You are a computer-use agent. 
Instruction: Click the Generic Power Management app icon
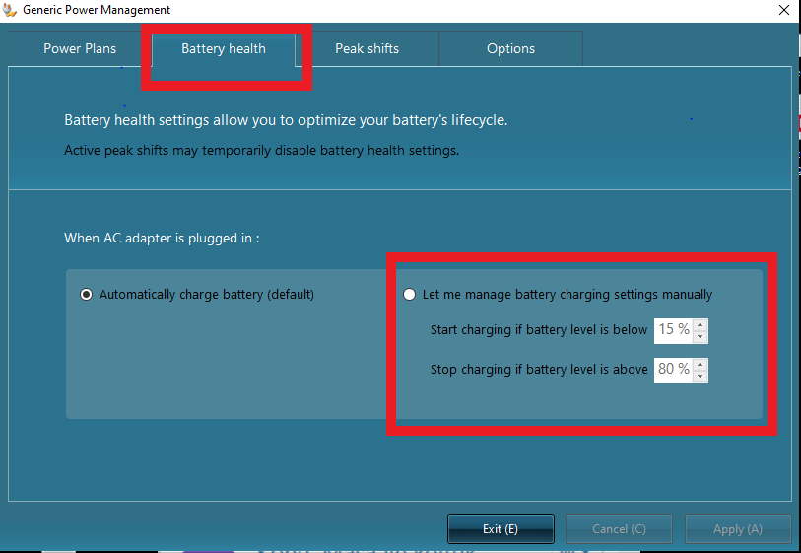point(9,10)
